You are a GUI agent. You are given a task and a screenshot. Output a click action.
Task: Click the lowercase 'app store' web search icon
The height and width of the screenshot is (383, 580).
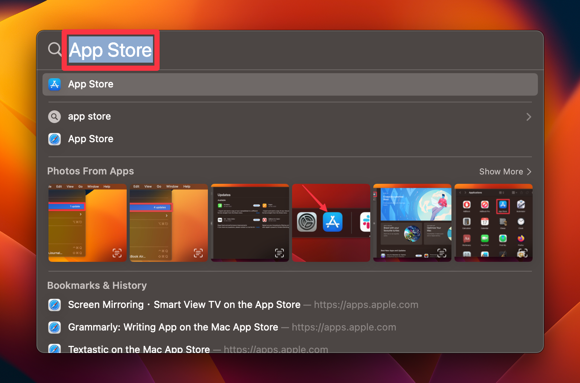55,117
